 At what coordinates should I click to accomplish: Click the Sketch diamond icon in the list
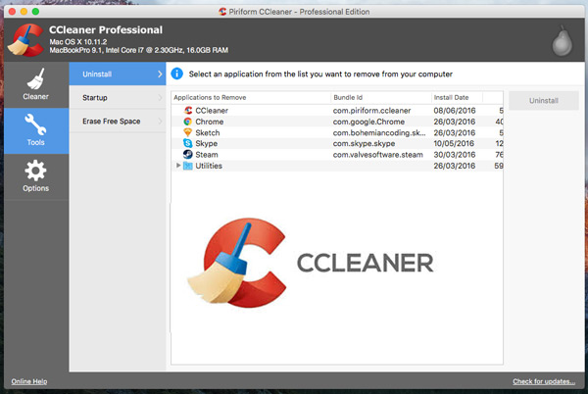(x=188, y=132)
